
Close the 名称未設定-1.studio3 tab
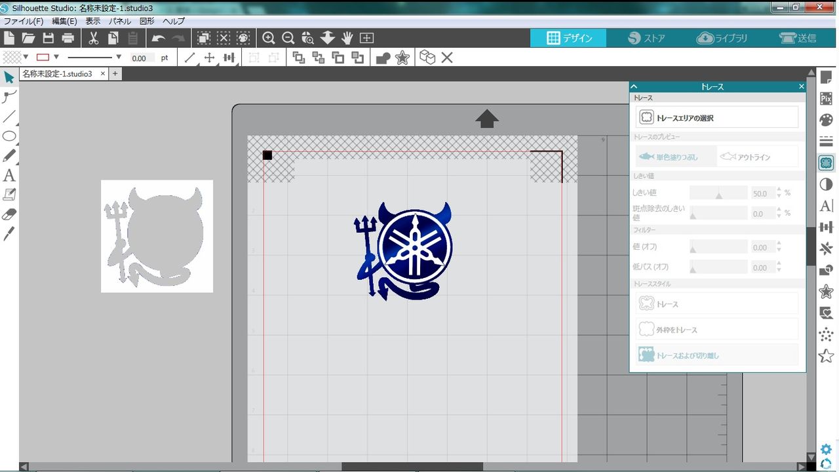pos(103,74)
